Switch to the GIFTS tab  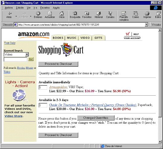pos(98,38)
